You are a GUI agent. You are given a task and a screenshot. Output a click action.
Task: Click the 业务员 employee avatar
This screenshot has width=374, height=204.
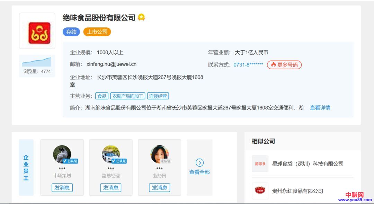coord(160,154)
